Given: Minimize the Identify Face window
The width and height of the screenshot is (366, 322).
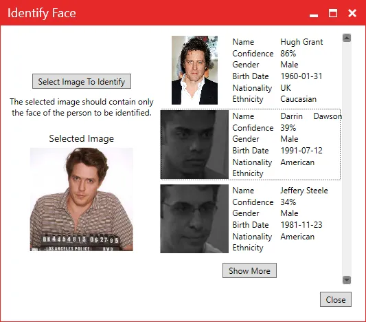Looking at the screenshot, I should tap(314, 15).
